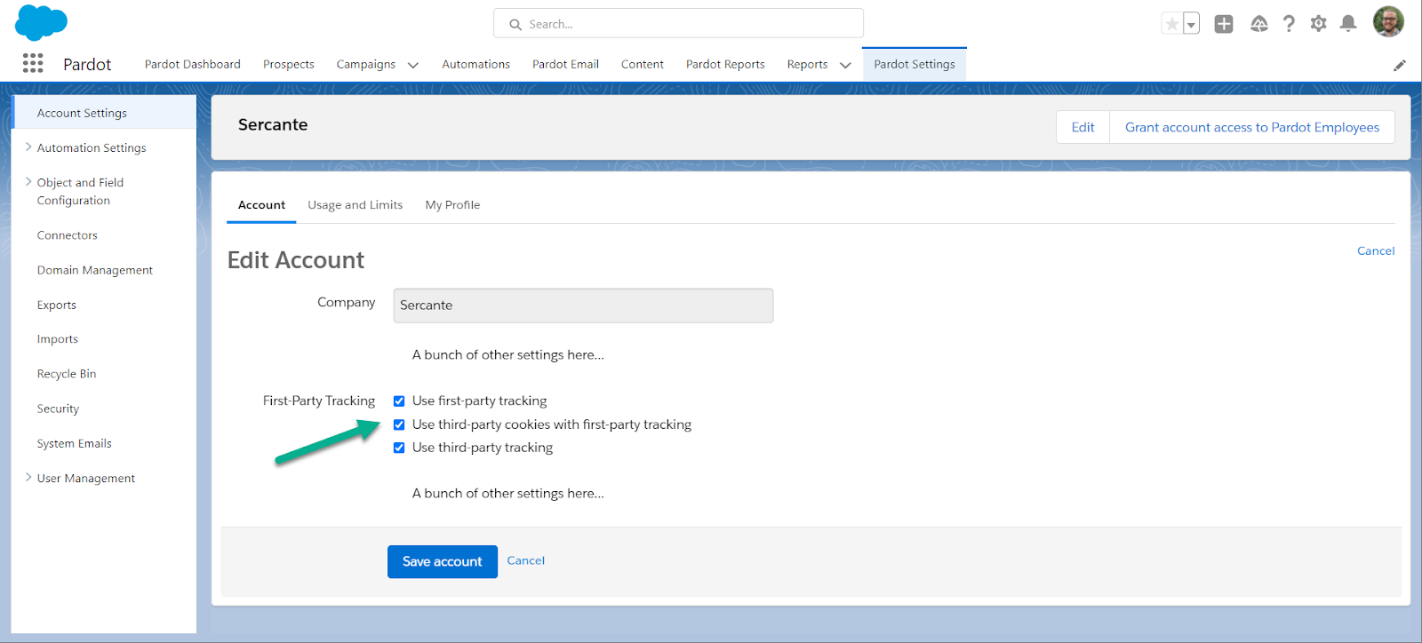Open System Emails in sidebar

click(x=75, y=443)
